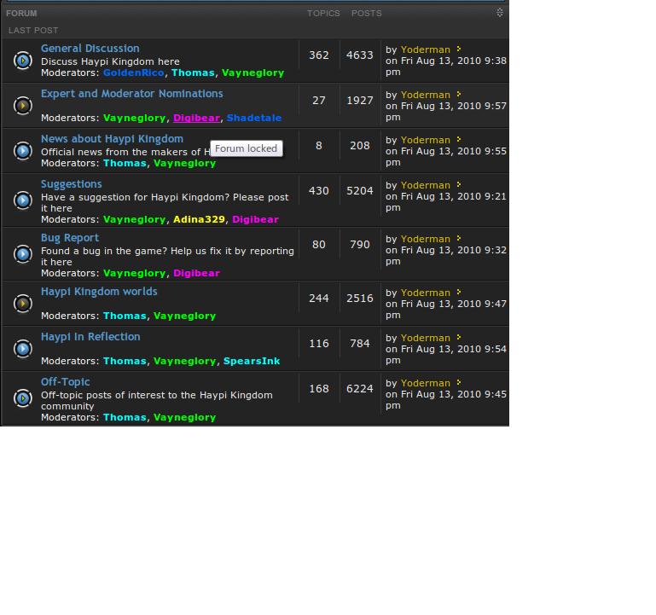The image size is (656, 615).
Task: Collapse the forum category with header arrows icon
Action: pyautogui.click(x=500, y=13)
